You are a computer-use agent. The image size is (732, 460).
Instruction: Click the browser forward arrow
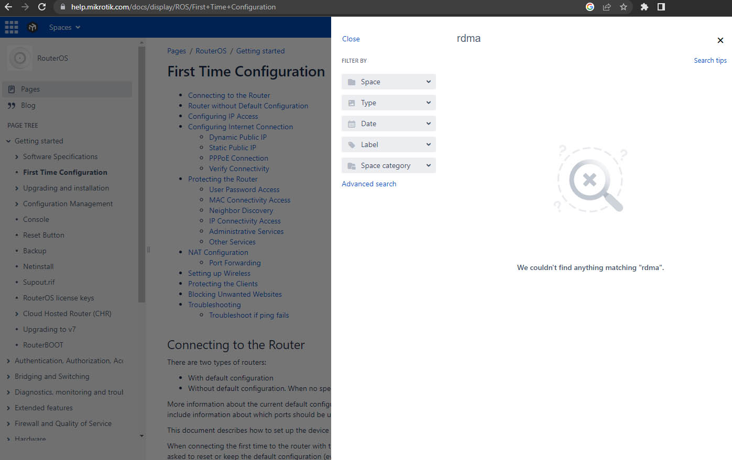25,7
